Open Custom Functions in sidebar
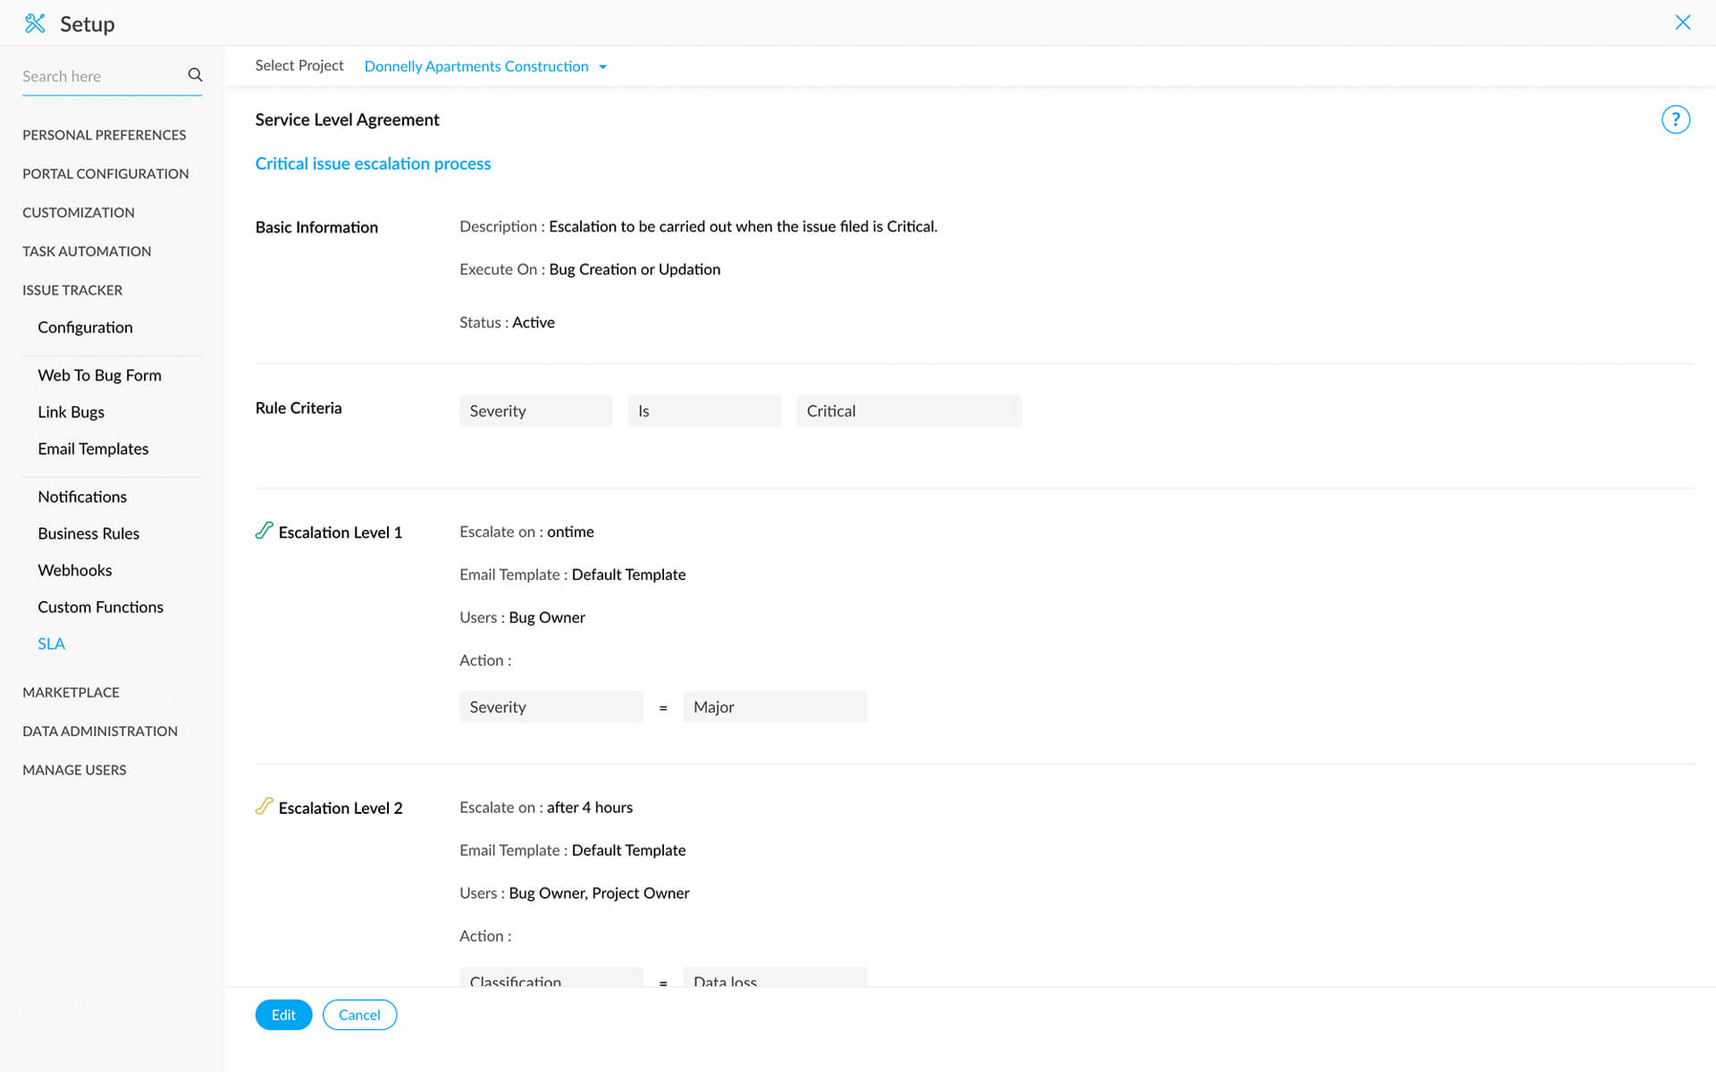This screenshot has width=1716, height=1072. pos(100,607)
